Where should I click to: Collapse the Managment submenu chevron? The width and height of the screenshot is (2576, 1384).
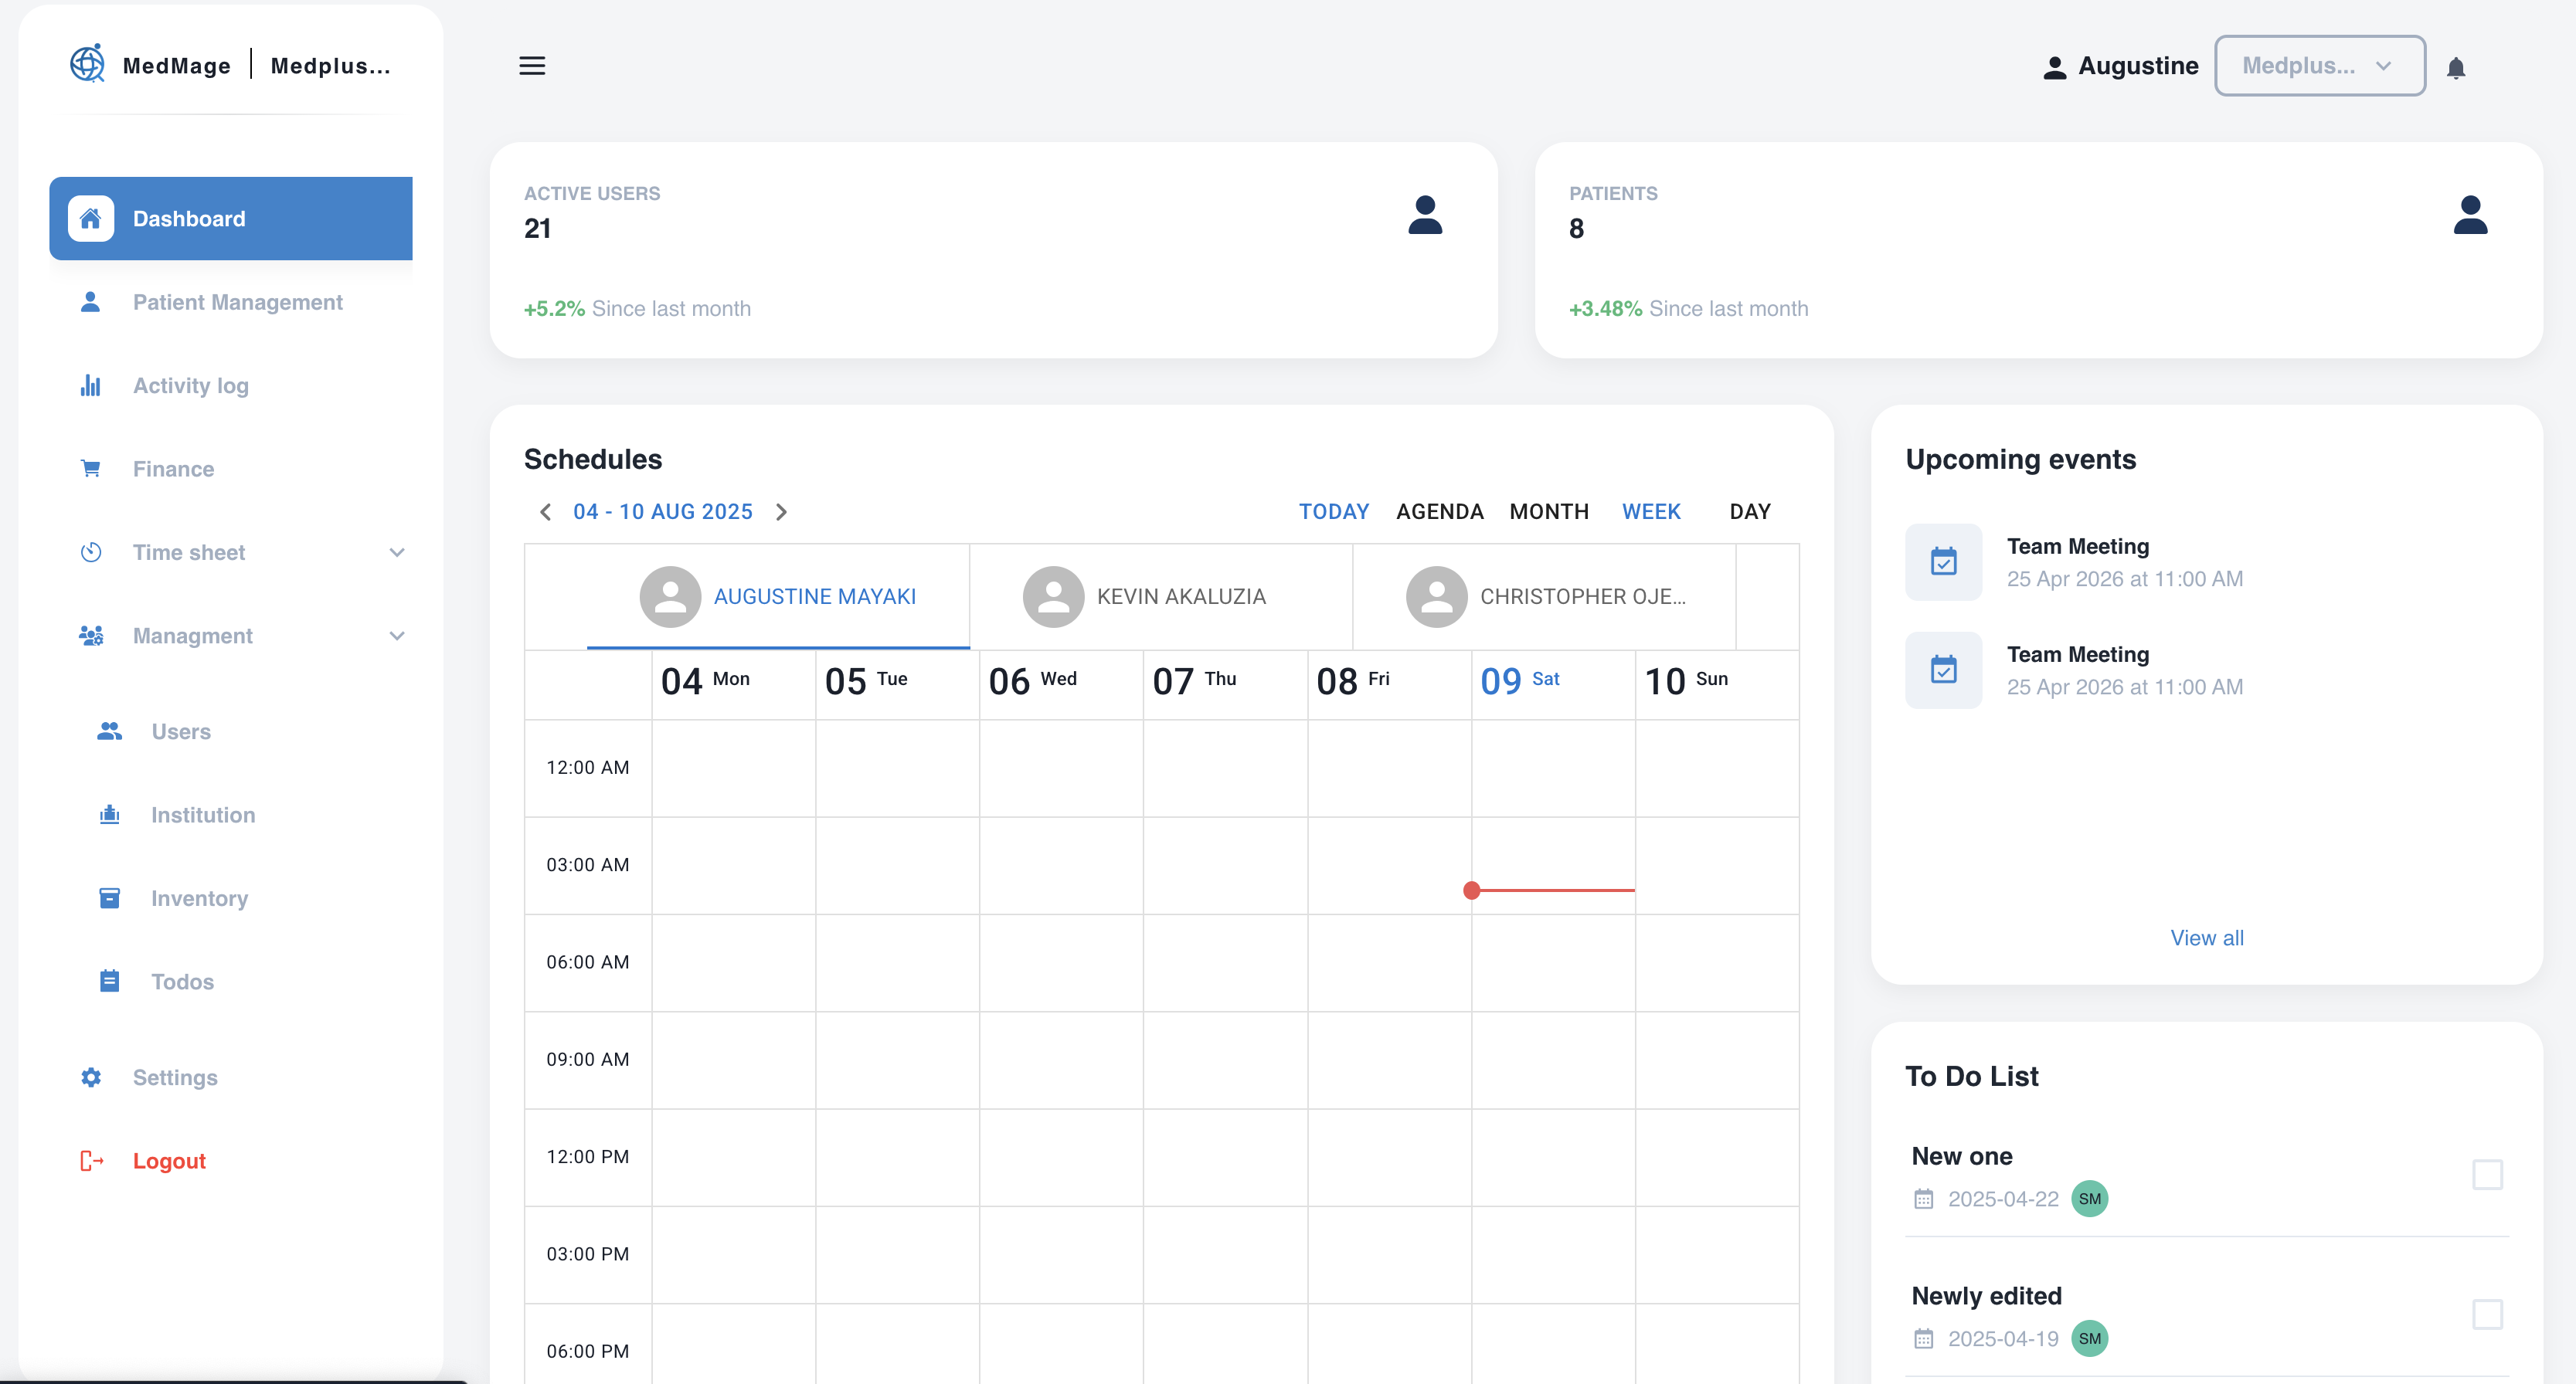396,636
